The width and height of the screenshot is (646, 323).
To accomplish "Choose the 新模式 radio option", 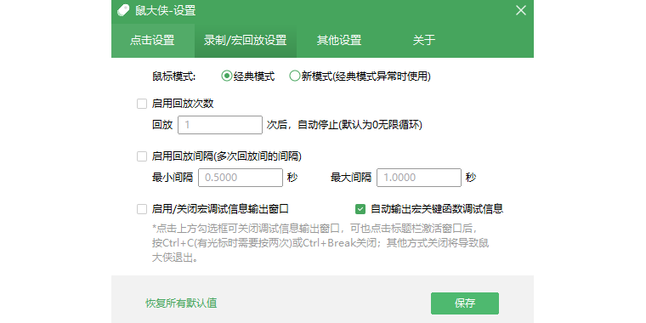I will tap(294, 76).
